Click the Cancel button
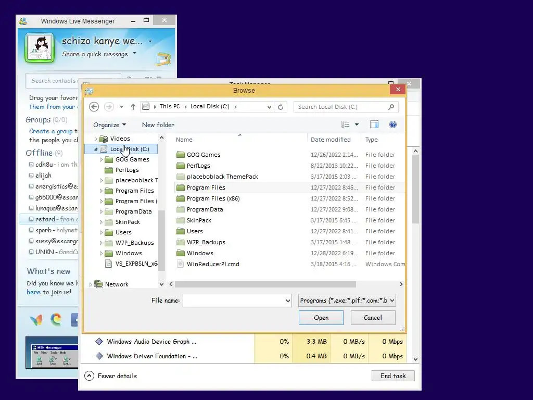Image resolution: width=533 pixels, height=400 pixels. coord(373,318)
